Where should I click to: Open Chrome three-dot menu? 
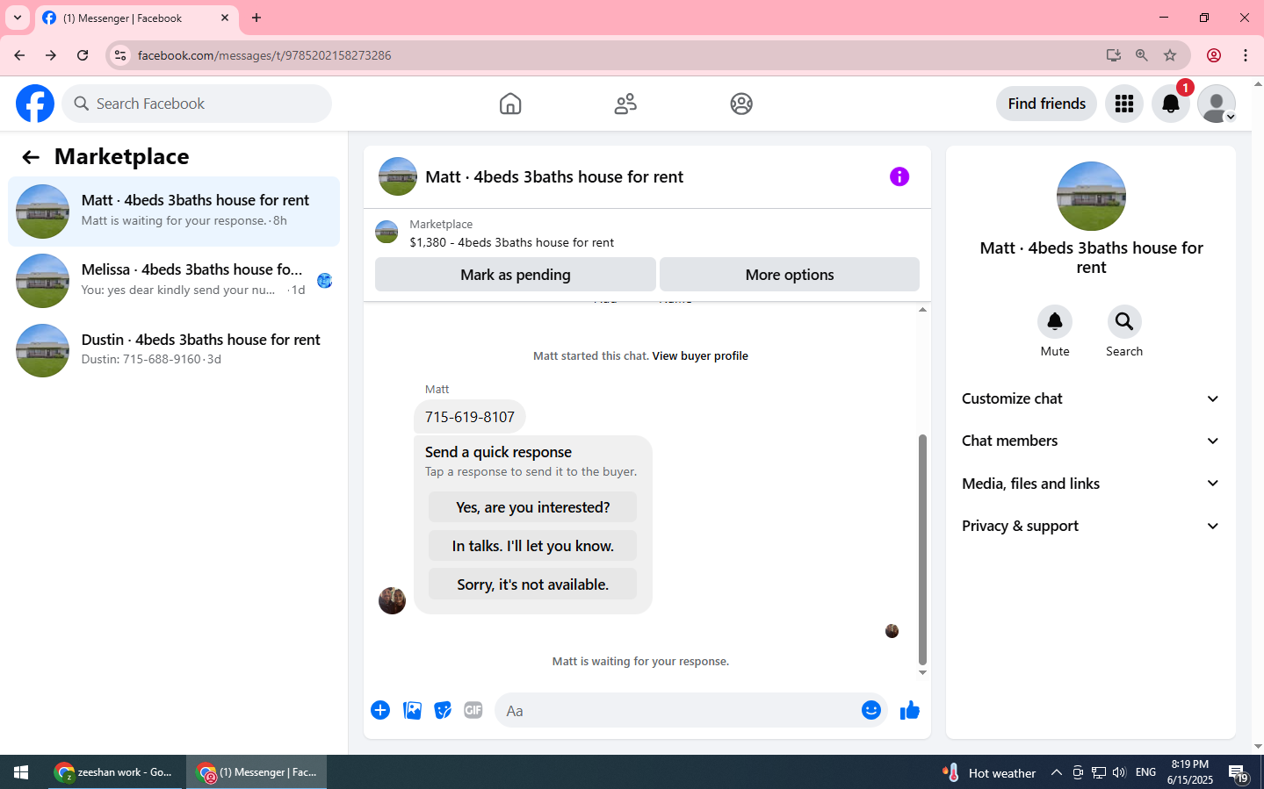pyautogui.click(x=1246, y=55)
